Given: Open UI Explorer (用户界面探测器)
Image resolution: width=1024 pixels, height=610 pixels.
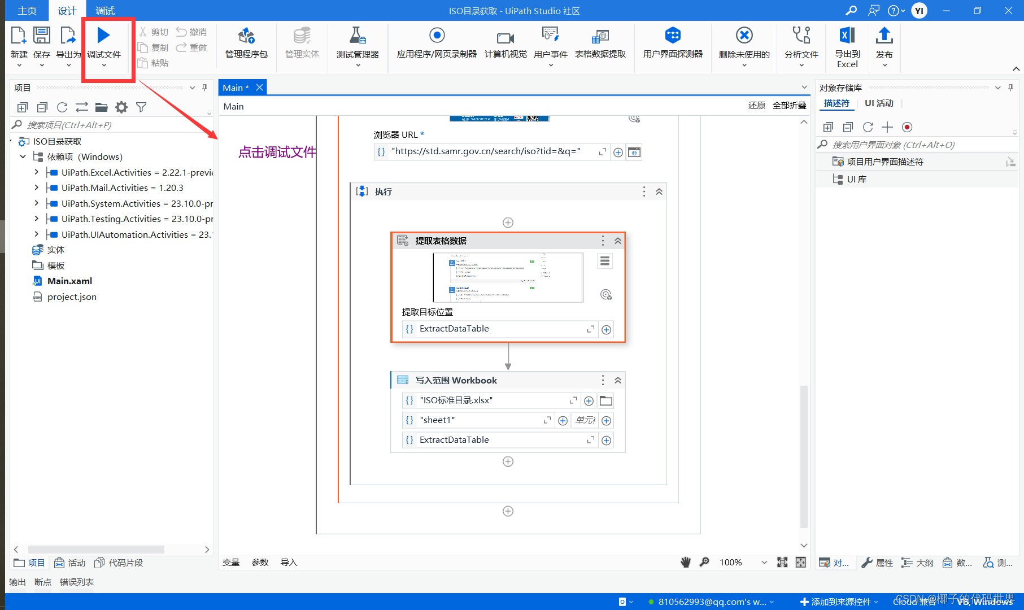Looking at the screenshot, I should (x=673, y=43).
